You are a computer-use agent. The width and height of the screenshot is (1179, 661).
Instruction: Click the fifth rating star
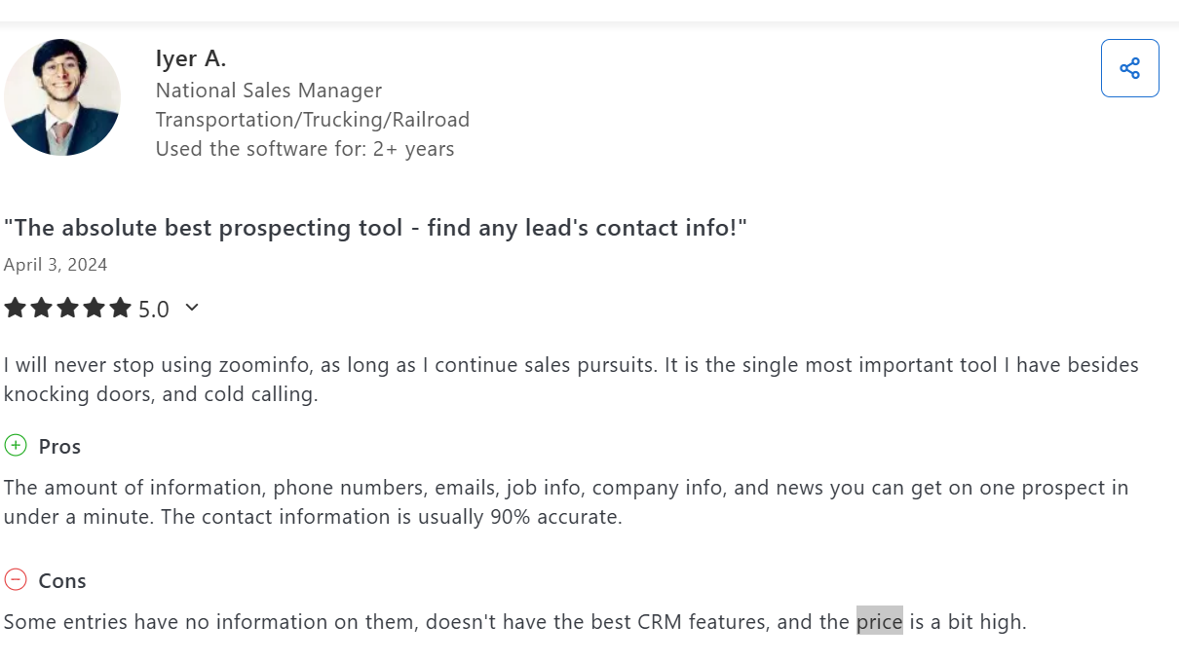(x=121, y=307)
